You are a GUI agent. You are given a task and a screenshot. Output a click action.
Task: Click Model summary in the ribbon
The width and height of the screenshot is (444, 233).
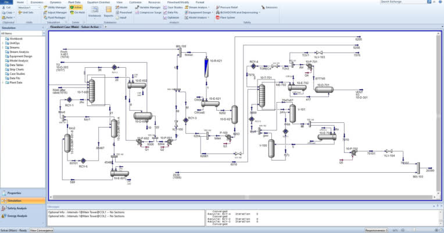(x=121, y=8)
